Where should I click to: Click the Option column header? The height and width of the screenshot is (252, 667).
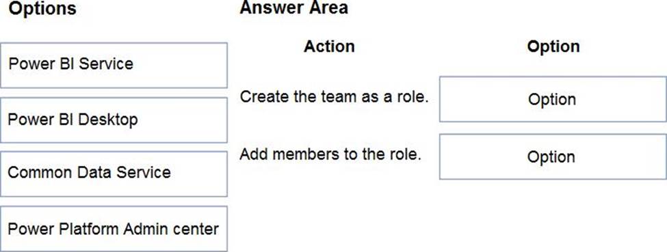point(553,46)
